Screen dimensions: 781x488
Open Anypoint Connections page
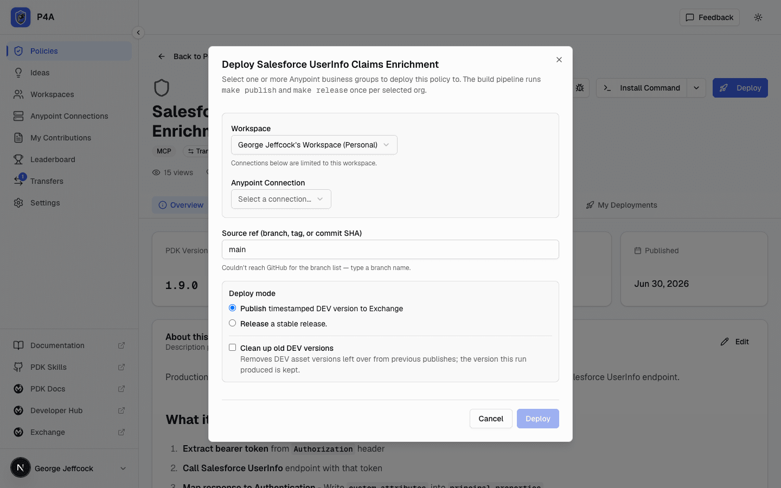[69, 116]
